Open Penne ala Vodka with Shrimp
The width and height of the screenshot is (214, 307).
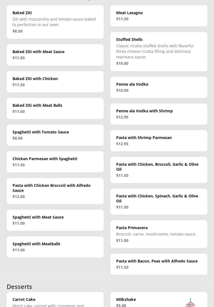159,114
